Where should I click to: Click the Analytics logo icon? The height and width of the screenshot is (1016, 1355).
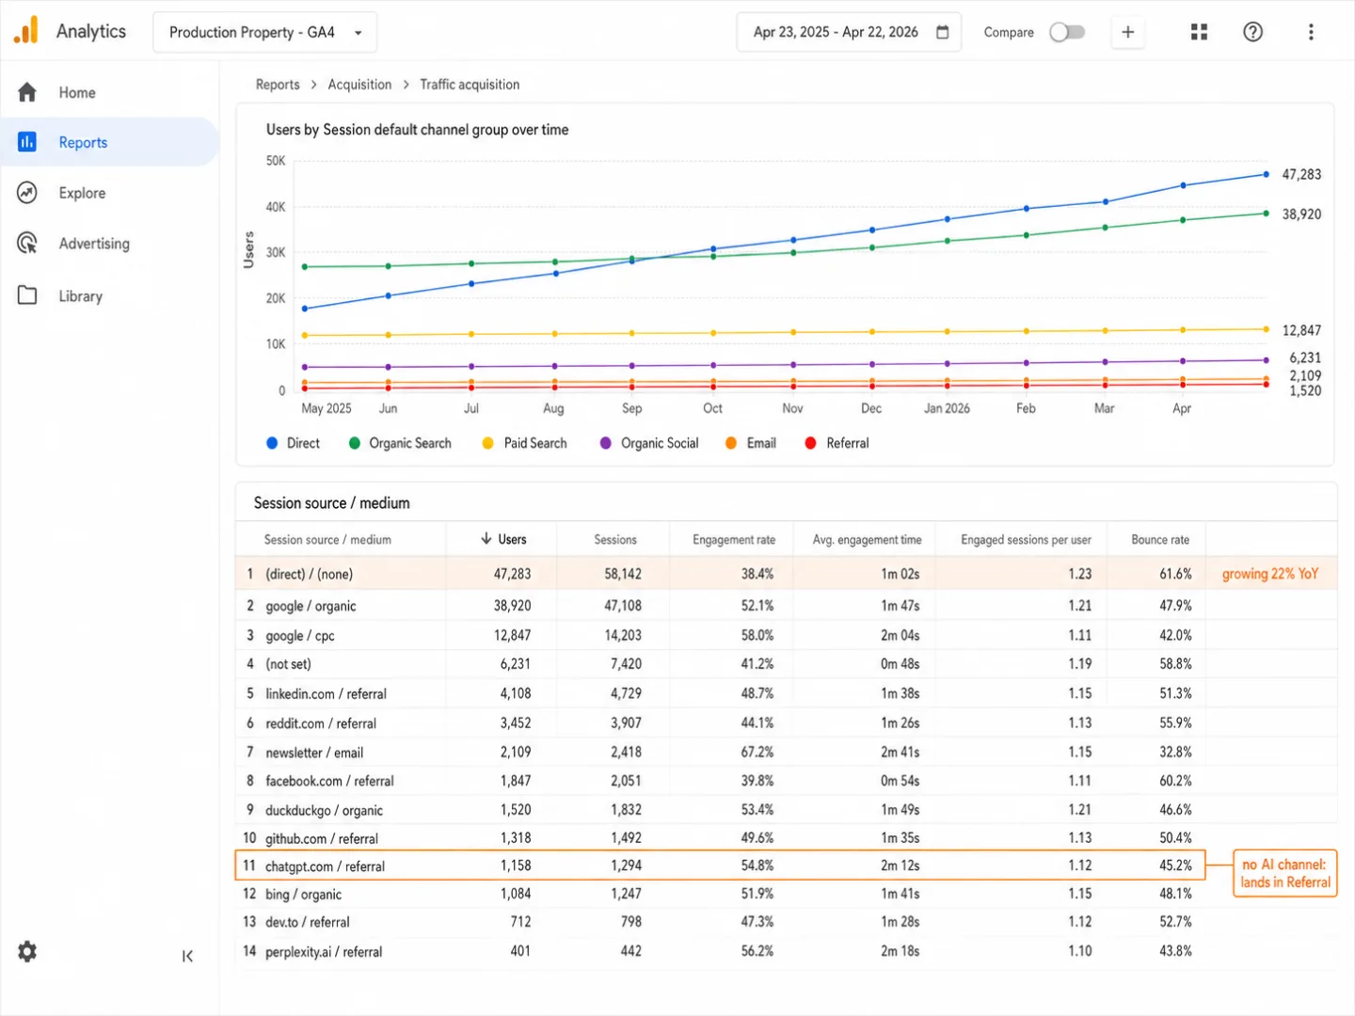point(26,30)
